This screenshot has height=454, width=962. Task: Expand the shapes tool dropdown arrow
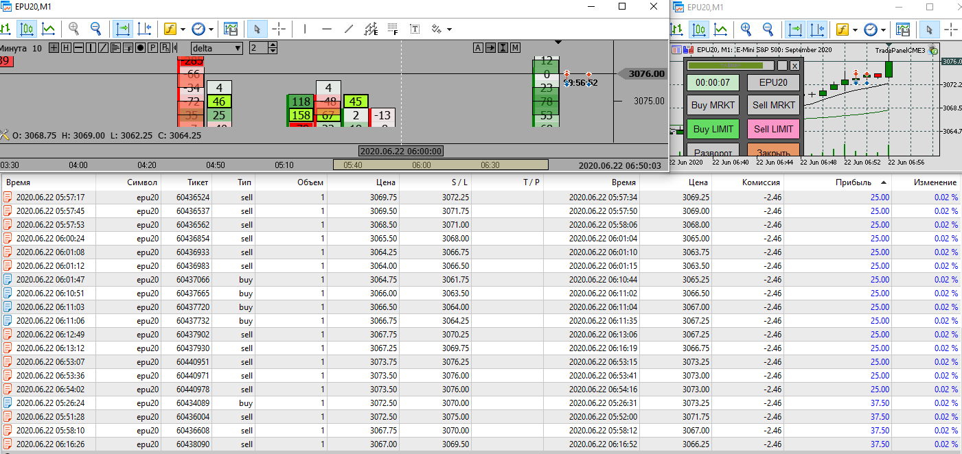(x=449, y=29)
